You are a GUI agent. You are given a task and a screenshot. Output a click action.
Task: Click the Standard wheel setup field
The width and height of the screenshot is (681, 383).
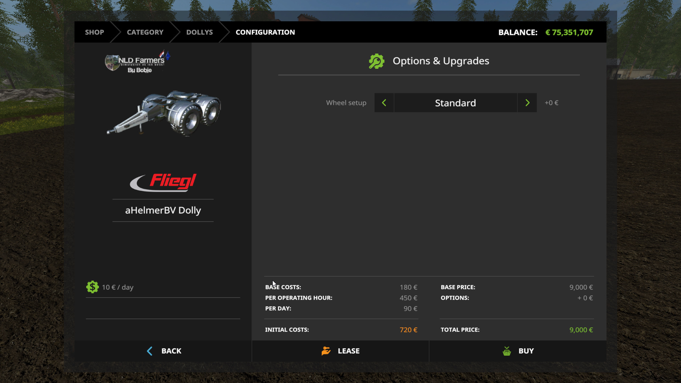[455, 103]
